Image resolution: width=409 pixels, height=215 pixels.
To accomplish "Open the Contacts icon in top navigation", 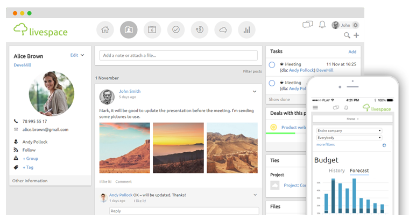I will coord(129,29).
